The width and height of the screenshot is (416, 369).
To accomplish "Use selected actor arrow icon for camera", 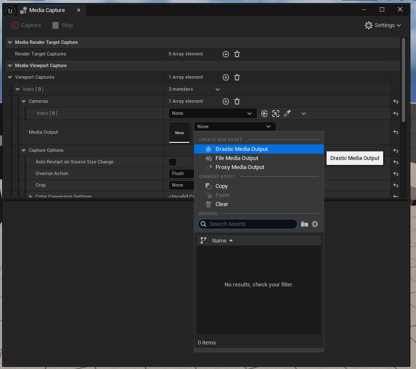I will click(264, 114).
